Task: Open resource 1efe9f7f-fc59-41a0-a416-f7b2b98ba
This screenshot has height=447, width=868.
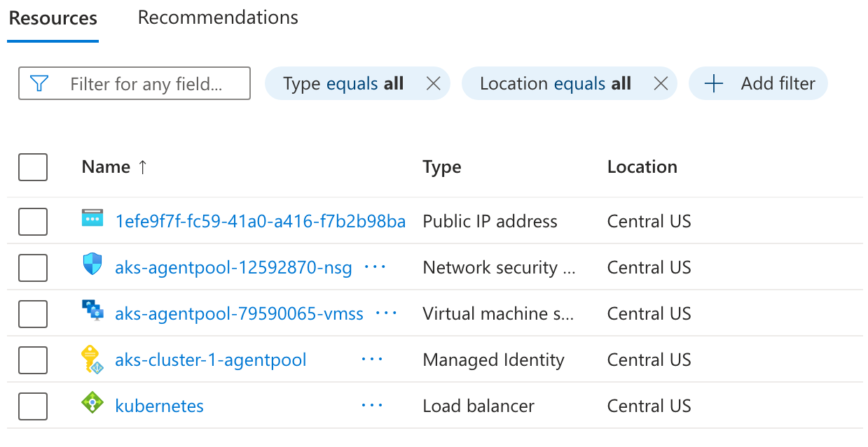Action: pos(261,222)
